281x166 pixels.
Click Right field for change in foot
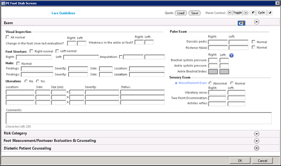point(72,43)
